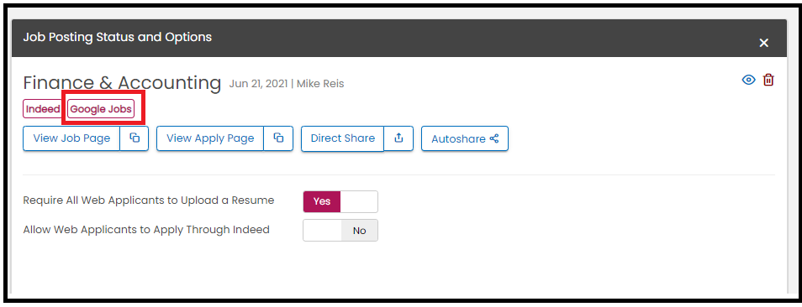Screen dimensions: 802x307
Task: Click the Require All Web Applicants label
Action: coord(148,200)
